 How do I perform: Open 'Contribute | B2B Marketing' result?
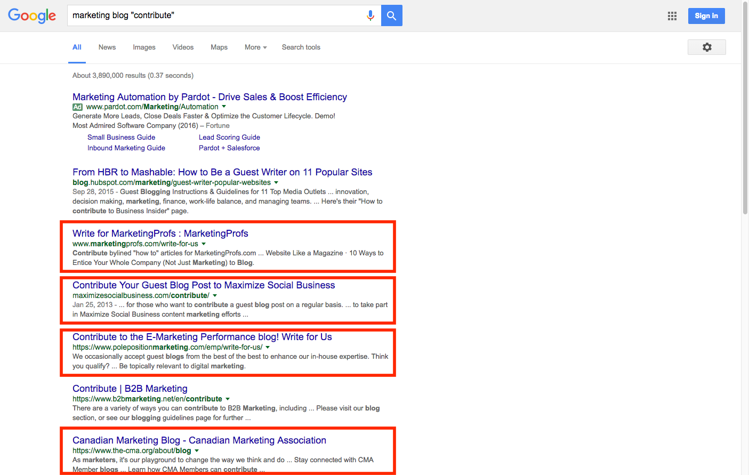point(130,389)
